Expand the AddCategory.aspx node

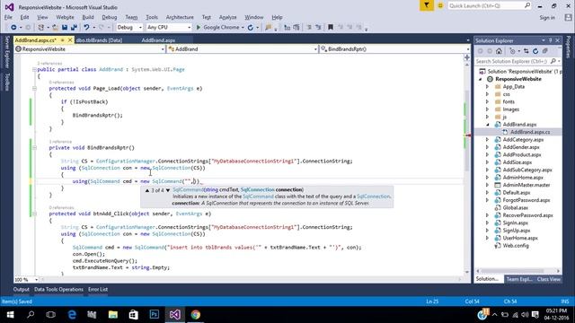coord(487,140)
